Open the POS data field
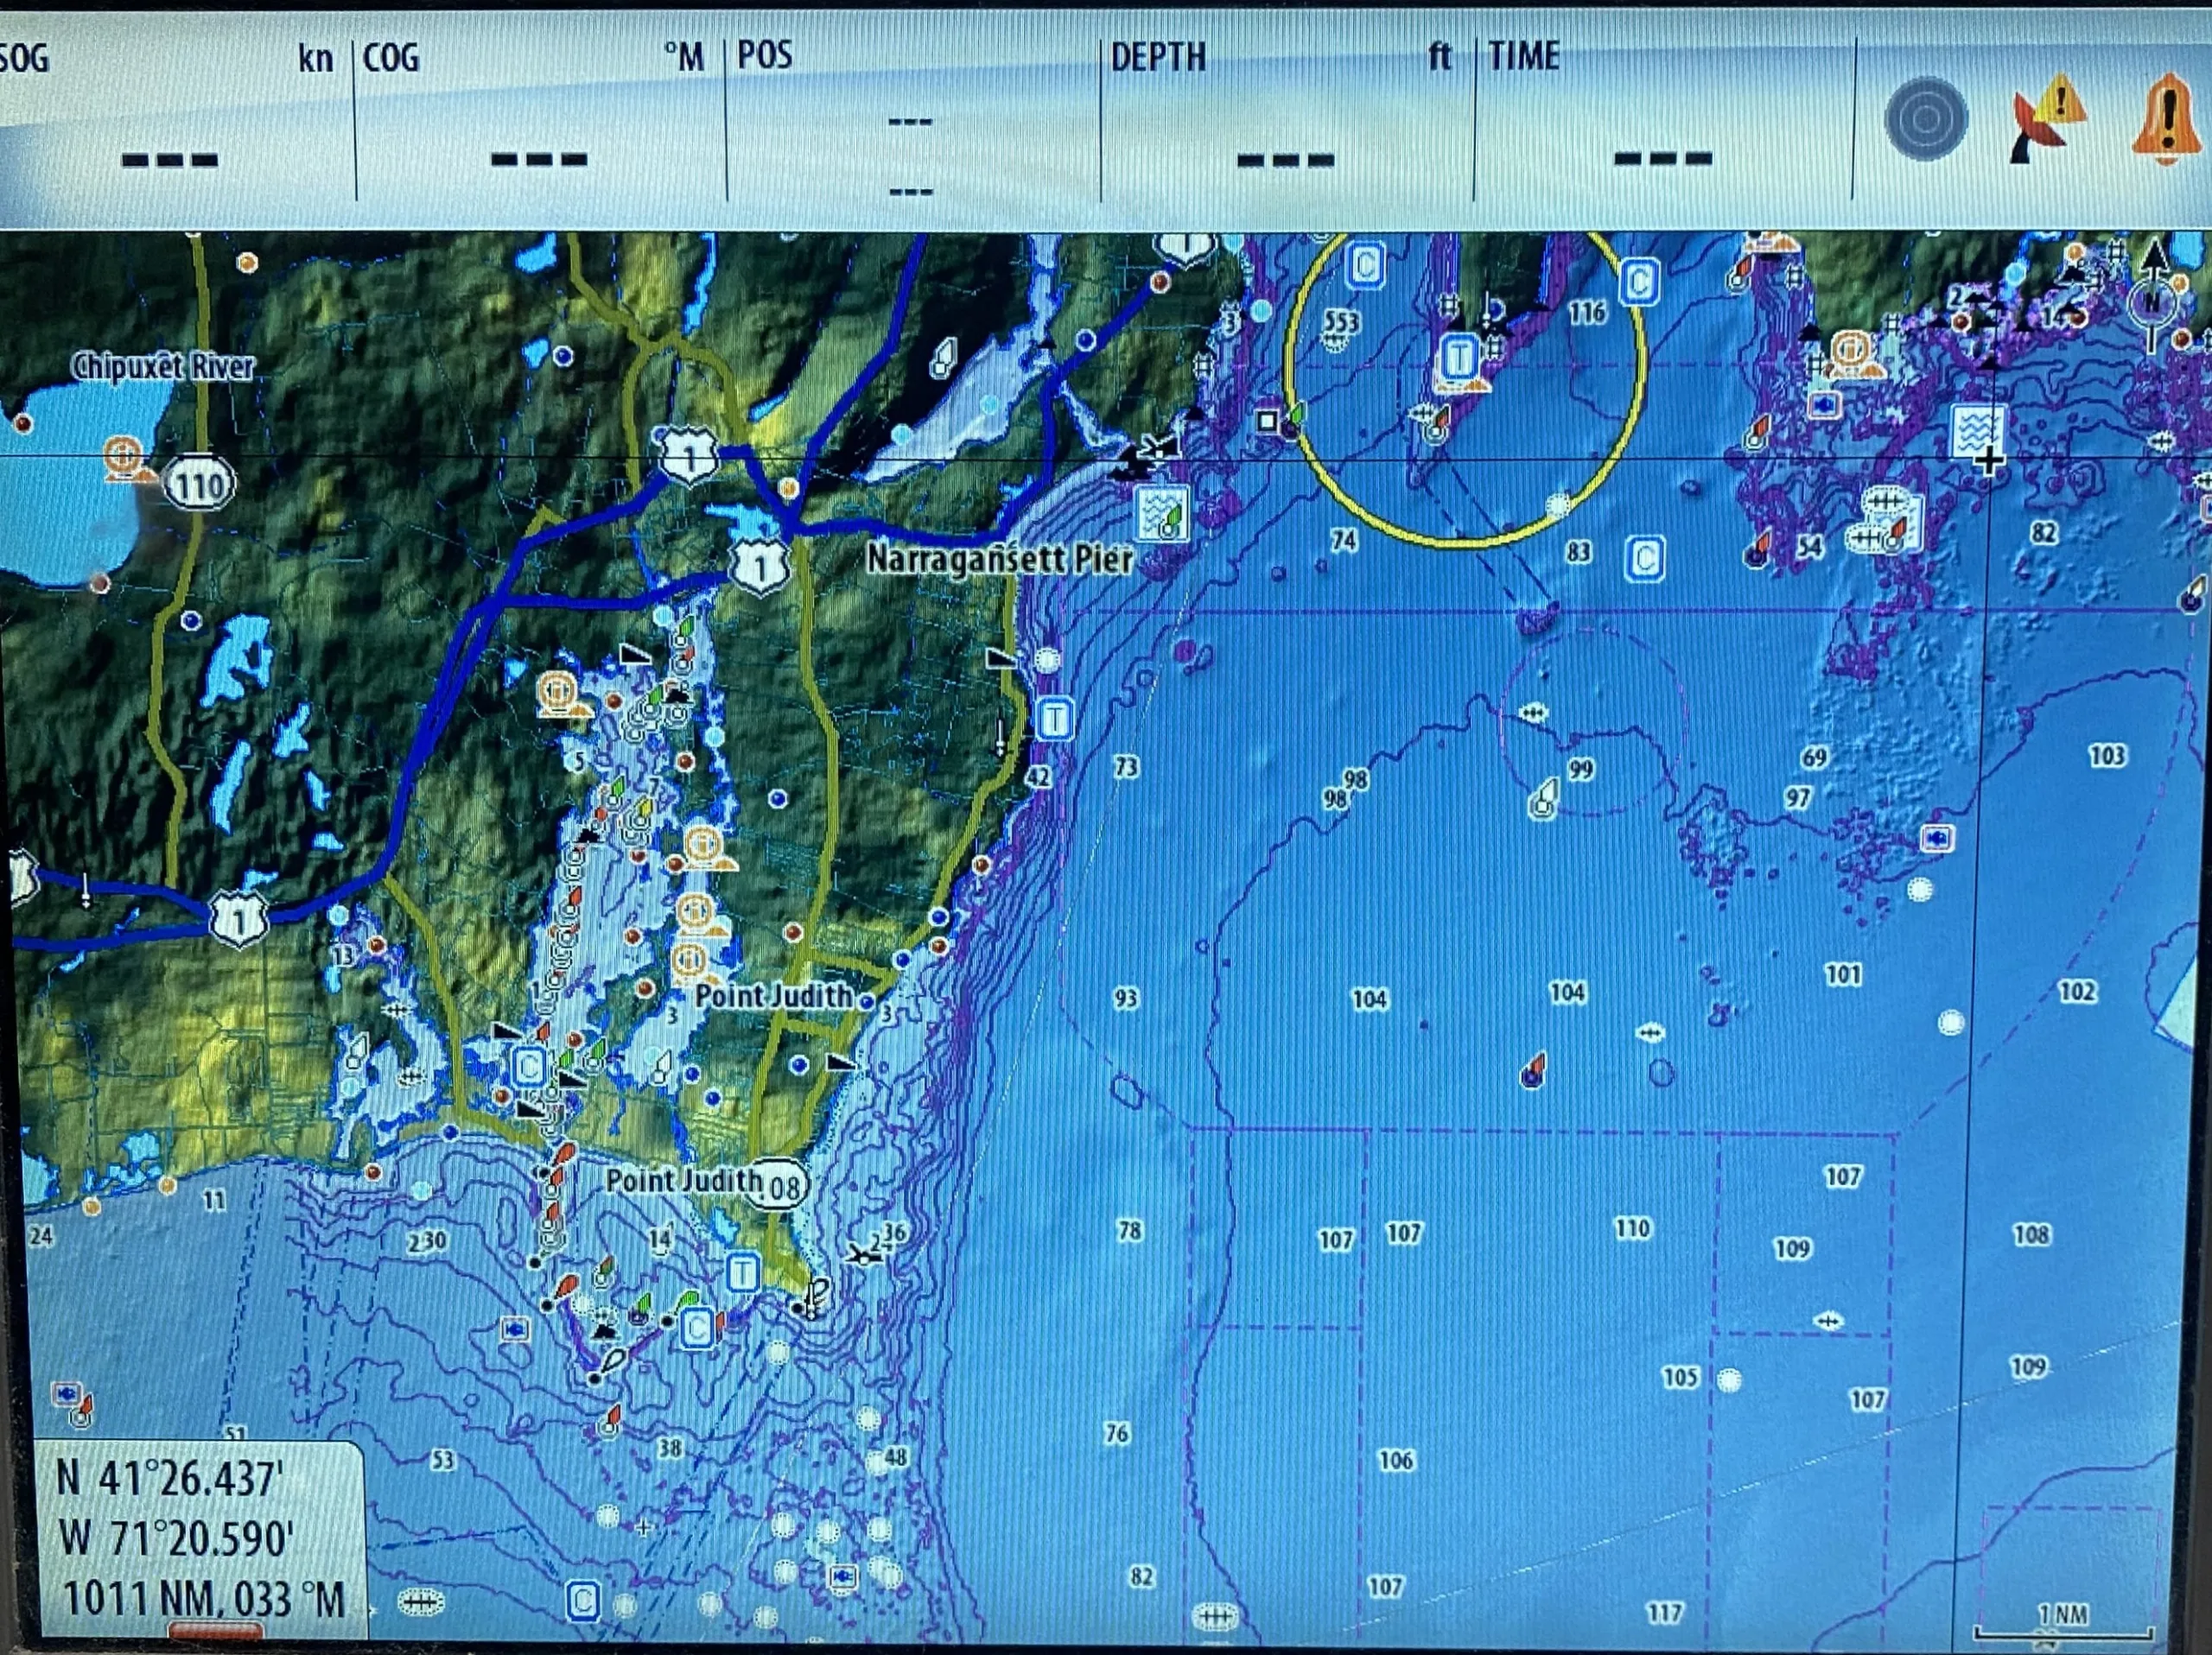2212x1655 pixels. 912,118
